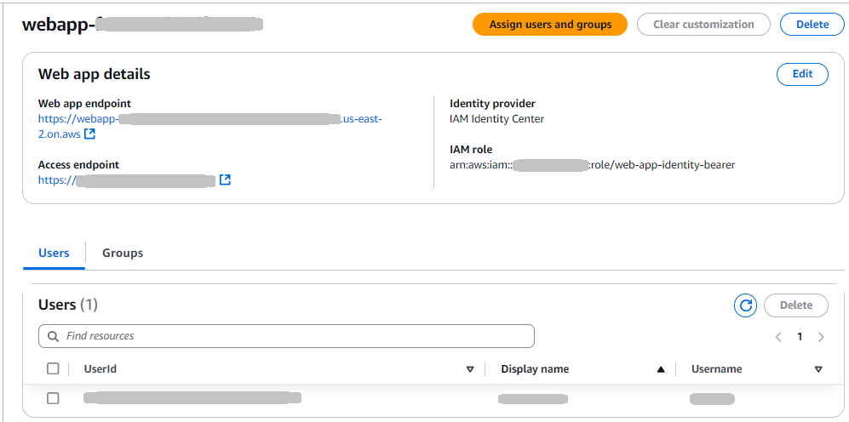The image size is (849, 422).
Task: Delete the web app using top Delete button
Action: coord(812,25)
